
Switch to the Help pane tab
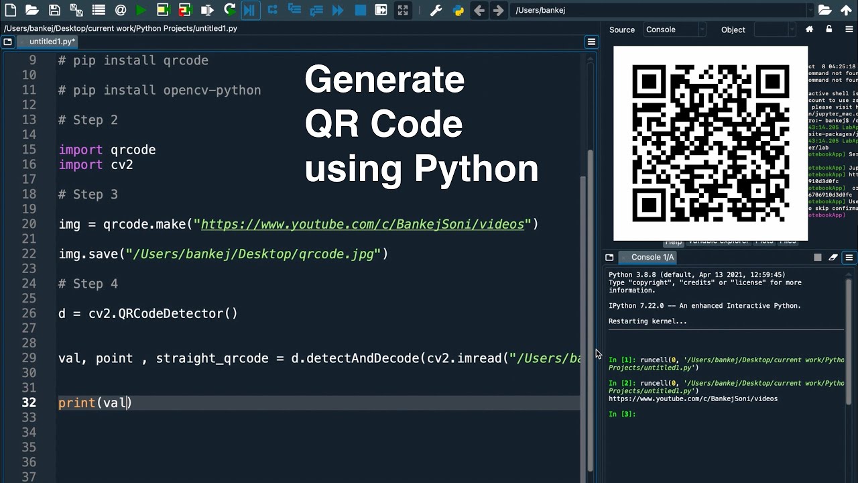pos(673,242)
